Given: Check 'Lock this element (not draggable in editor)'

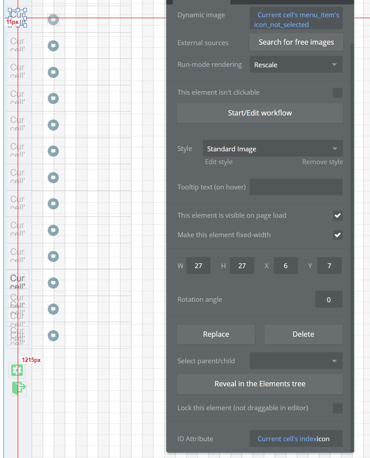Looking at the screenshot, I should point(337,408).
